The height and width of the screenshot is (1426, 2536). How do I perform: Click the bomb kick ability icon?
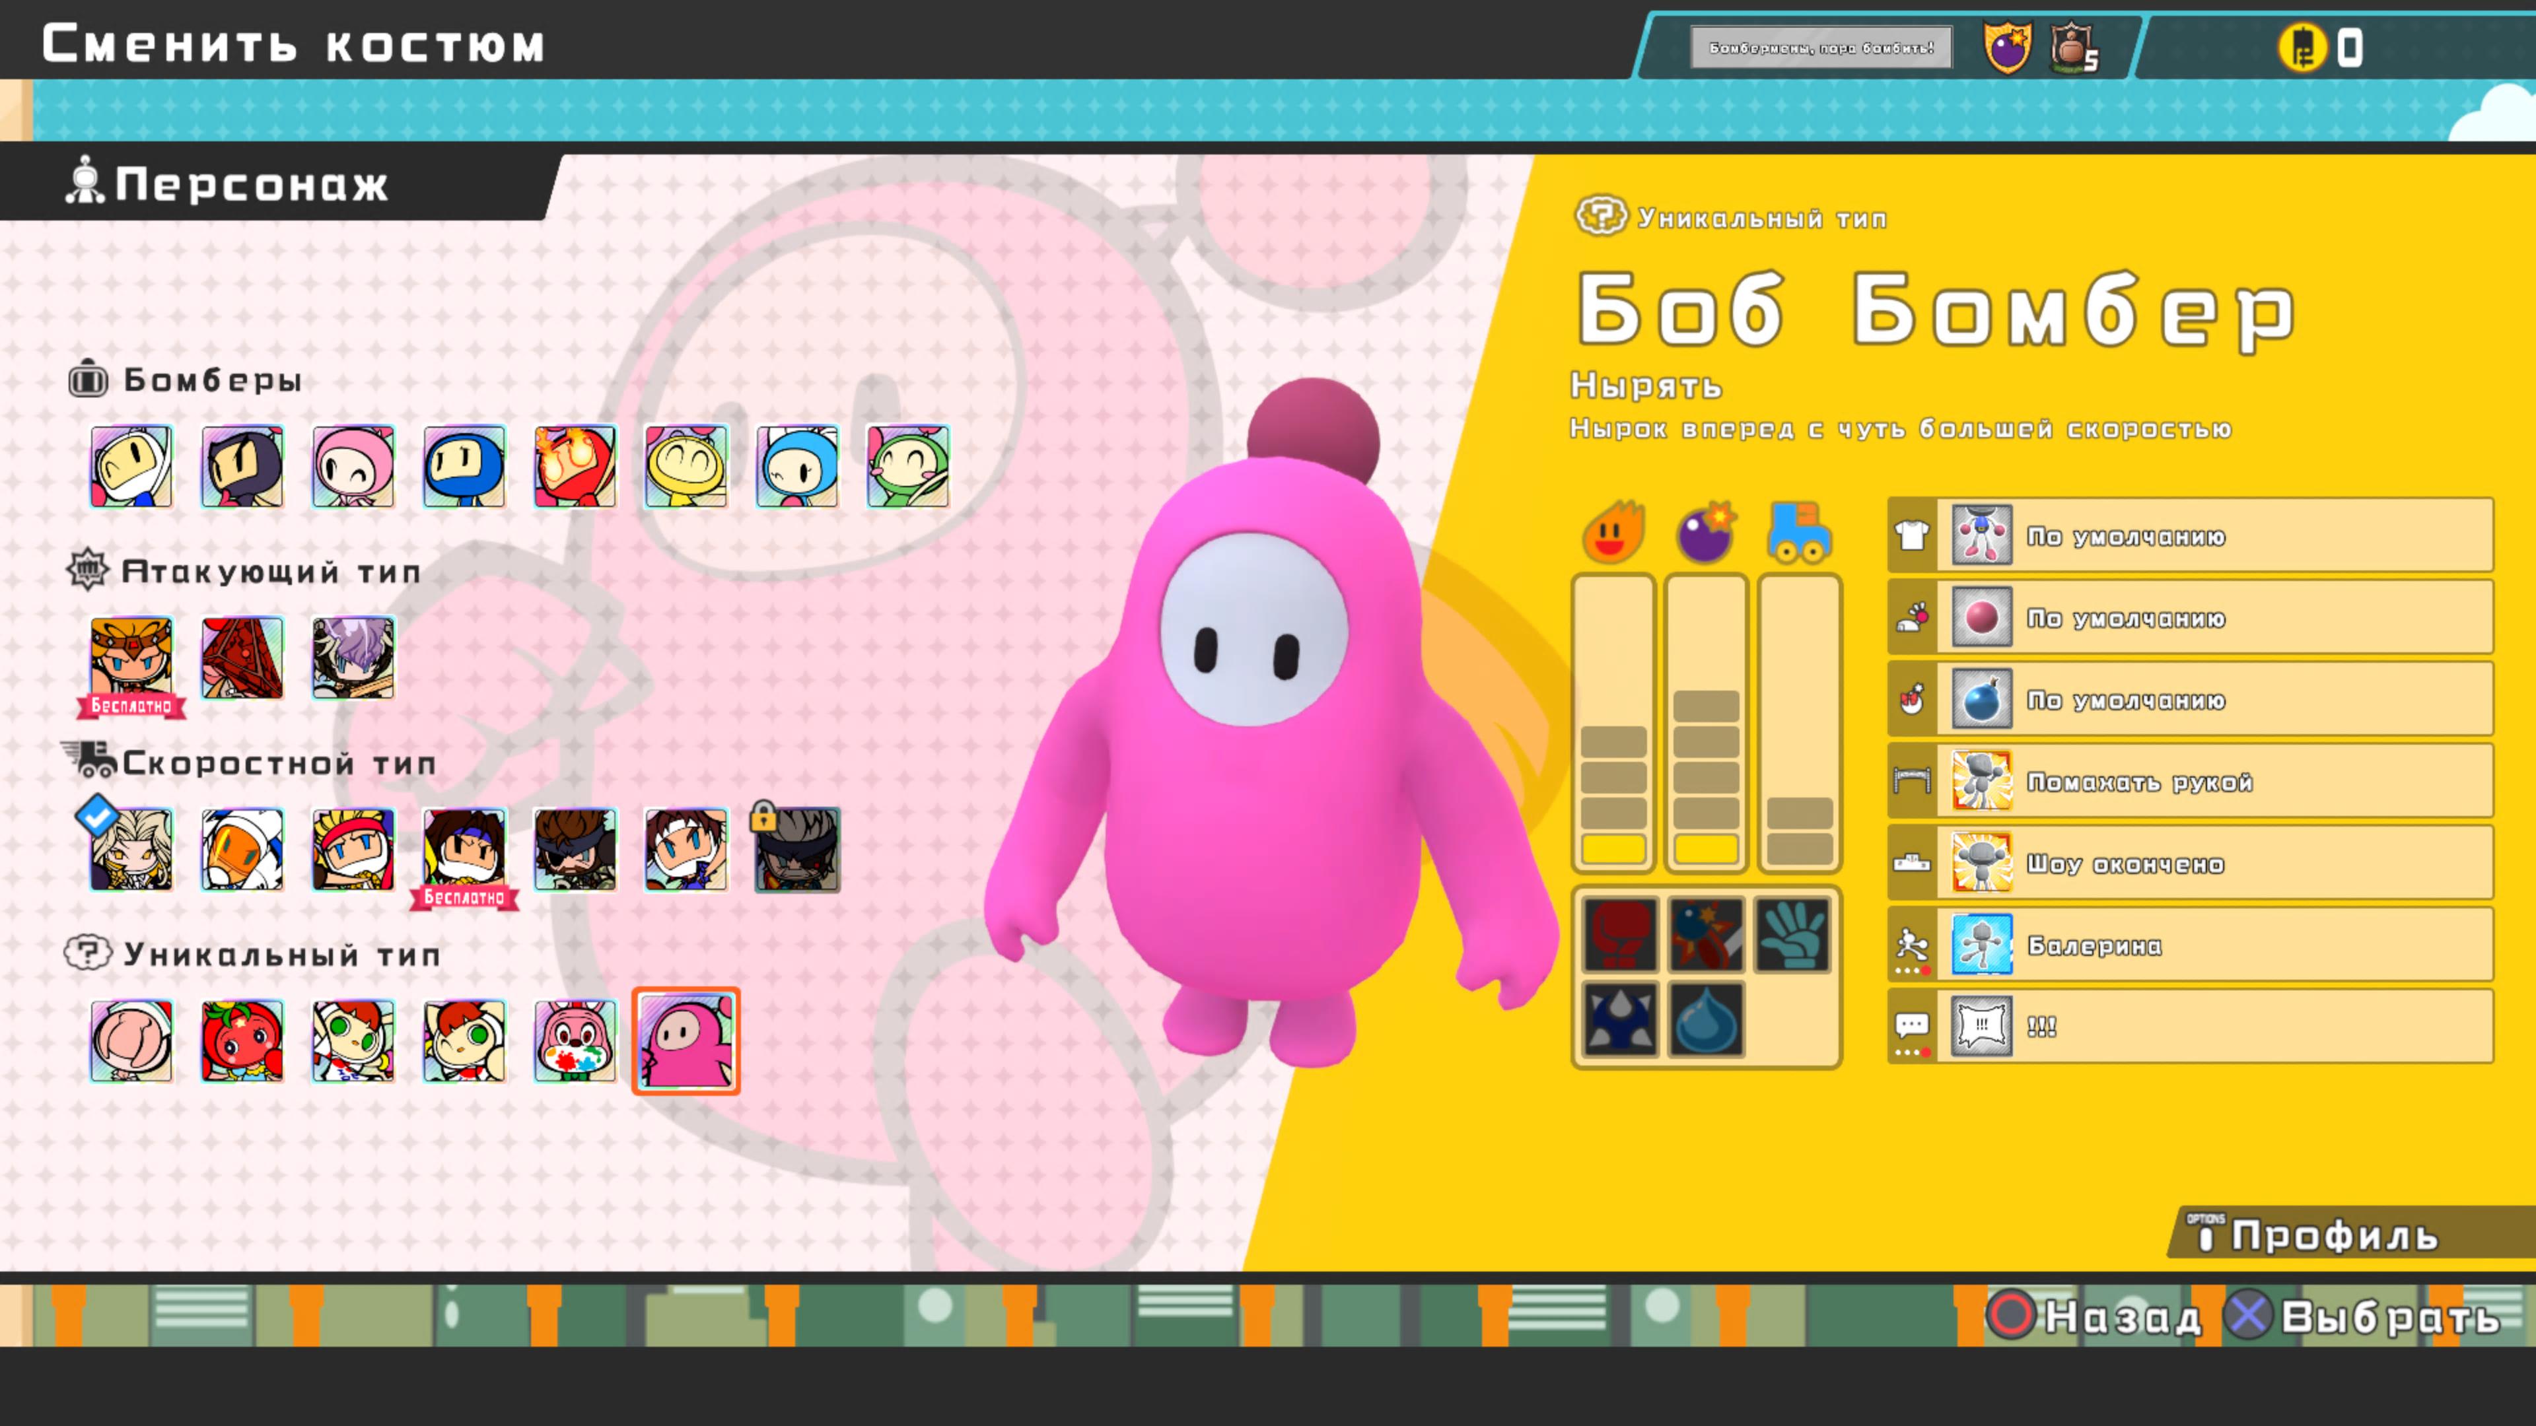pos(1706,934)
